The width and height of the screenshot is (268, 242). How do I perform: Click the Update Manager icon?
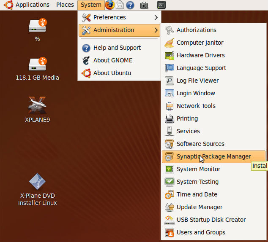(x=169, y=207)
